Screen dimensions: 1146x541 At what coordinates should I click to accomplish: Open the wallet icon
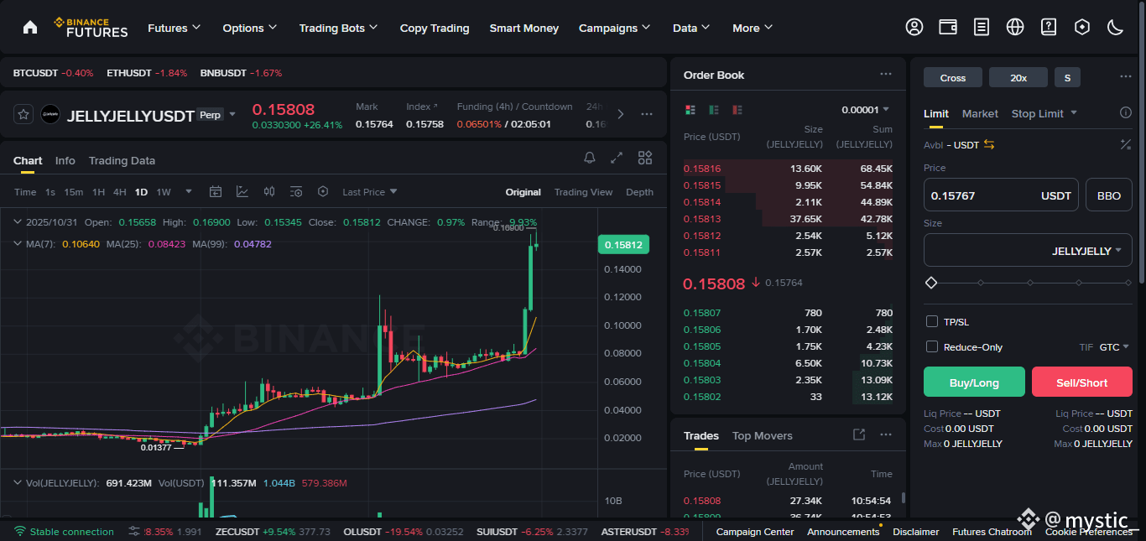click(948, 28)
